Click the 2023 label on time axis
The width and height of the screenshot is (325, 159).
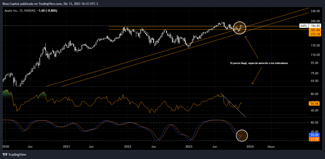[x=189, y=147]
